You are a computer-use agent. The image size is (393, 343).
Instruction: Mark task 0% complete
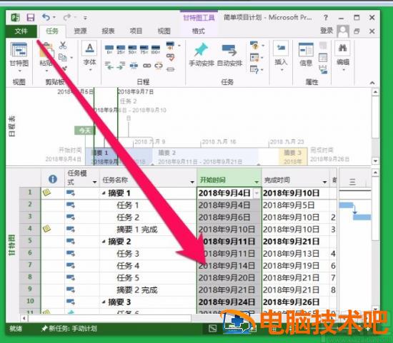click(109, 49)
